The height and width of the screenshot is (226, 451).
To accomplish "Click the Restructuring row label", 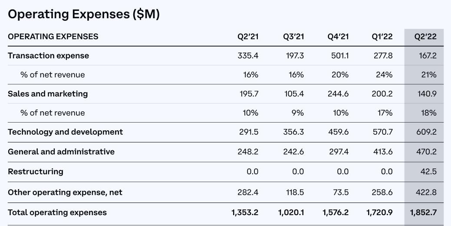I will pyautogui.click(x=35, y=172).
